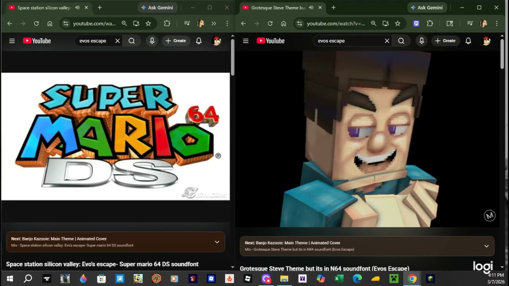Click the Create button in right window
This screenshot has width=509, height=286.
[445, 41]
